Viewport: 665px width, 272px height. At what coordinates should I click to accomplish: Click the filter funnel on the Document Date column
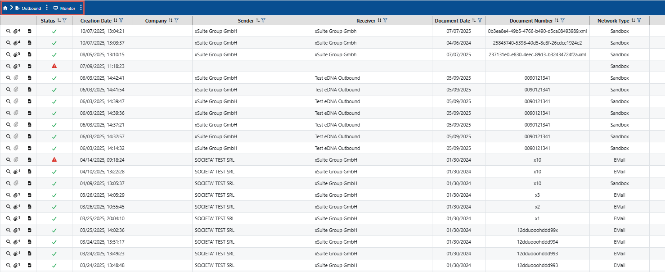tap(481, 20)
